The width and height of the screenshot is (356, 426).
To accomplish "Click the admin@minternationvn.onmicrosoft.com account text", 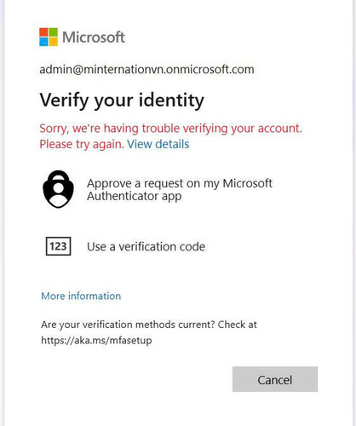I will point(146,70).
